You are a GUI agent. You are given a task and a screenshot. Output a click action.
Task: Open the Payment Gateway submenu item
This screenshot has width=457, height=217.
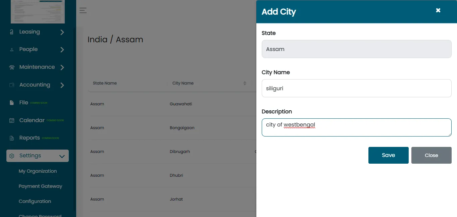[40, 186]
